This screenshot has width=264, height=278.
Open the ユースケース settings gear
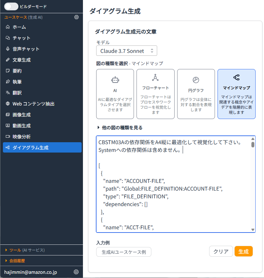(x=76, y=17)
